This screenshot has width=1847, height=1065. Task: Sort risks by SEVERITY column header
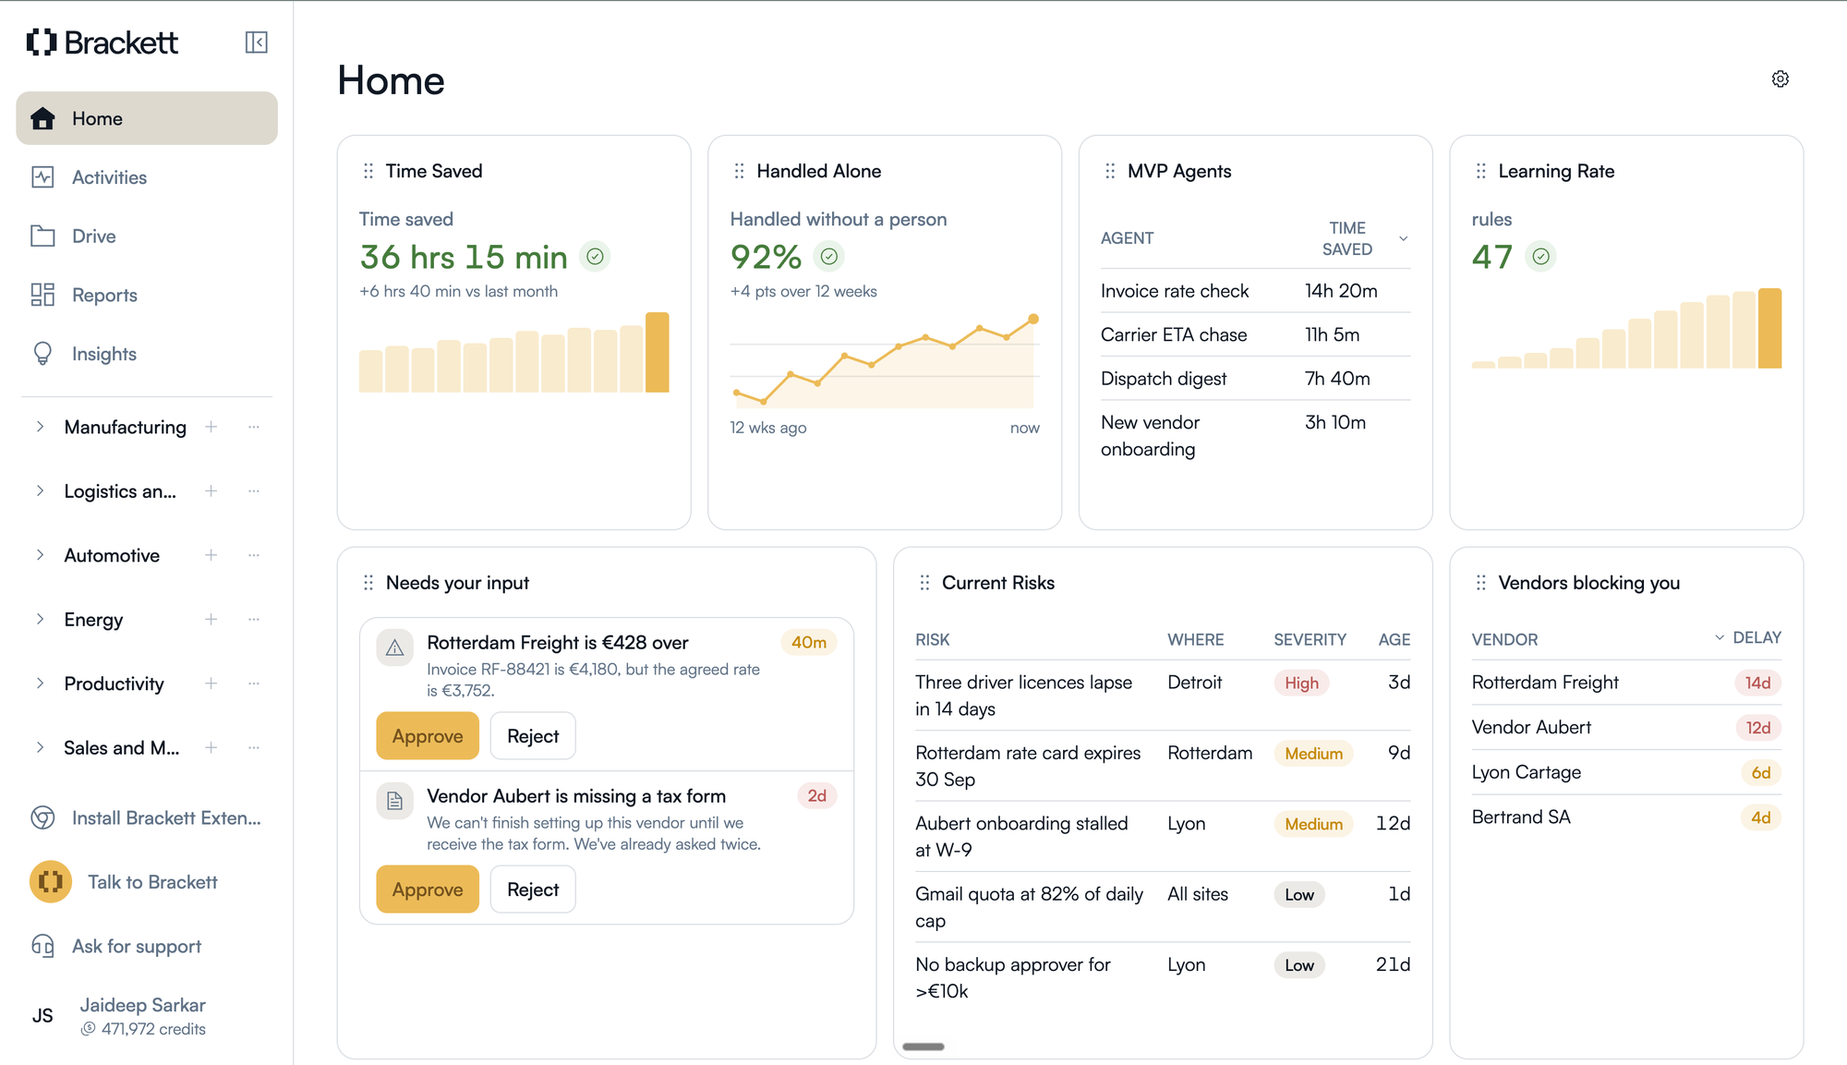1310,639
